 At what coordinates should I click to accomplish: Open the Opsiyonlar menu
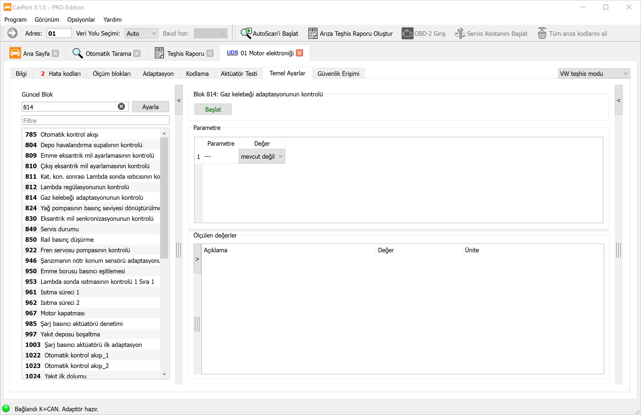pyautogui.click(x=81, y=20)
